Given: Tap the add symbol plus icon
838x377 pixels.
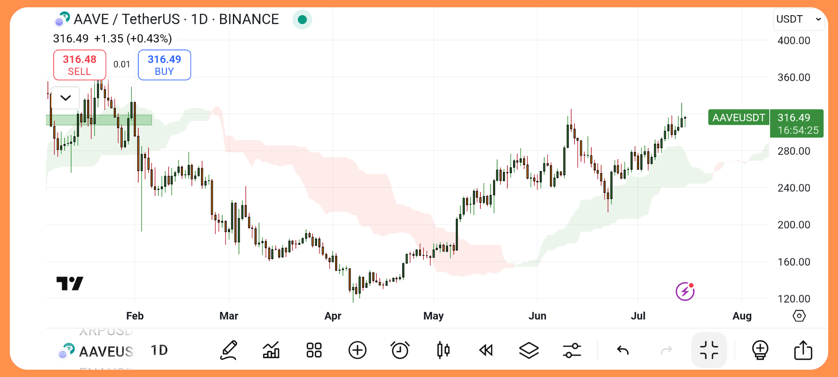Looking at the screenshot, I should (357, 350).
